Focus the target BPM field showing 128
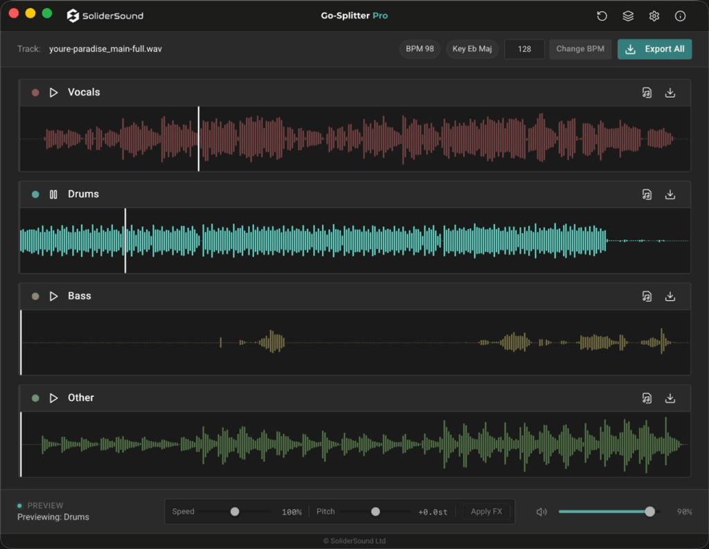 tap(525, 49)
